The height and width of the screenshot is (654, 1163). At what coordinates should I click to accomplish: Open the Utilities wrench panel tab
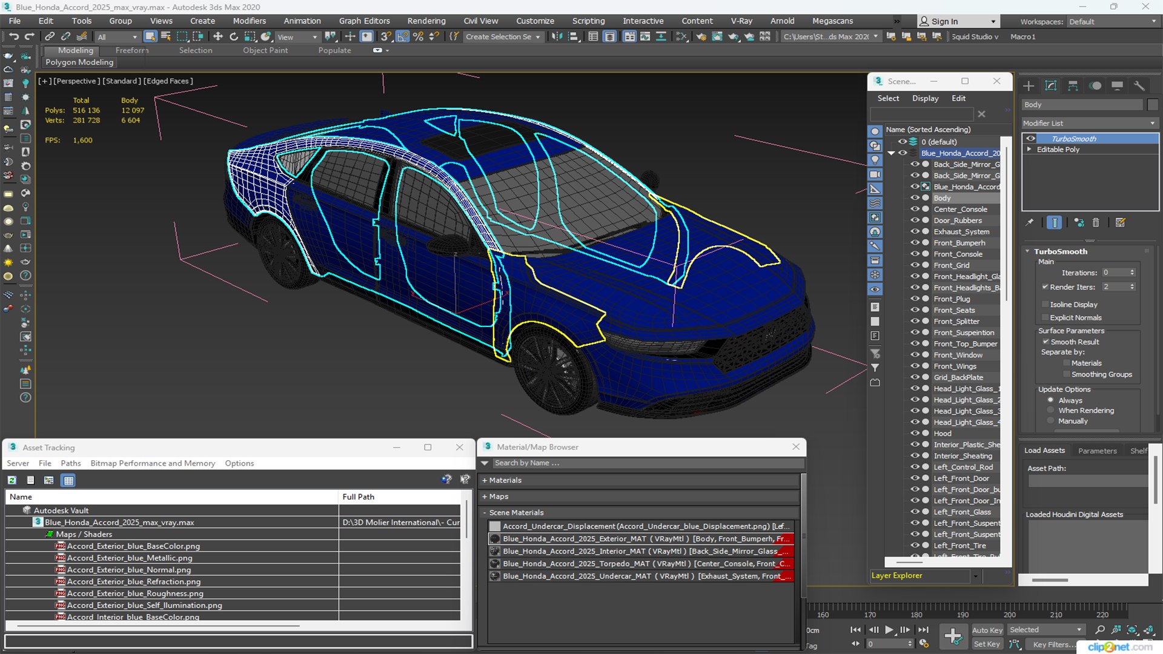1139,86
